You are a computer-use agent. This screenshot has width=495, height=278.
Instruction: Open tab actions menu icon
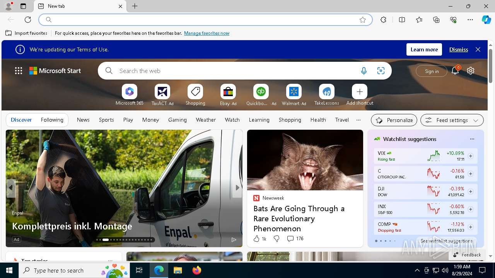click(x=23, y=6)
